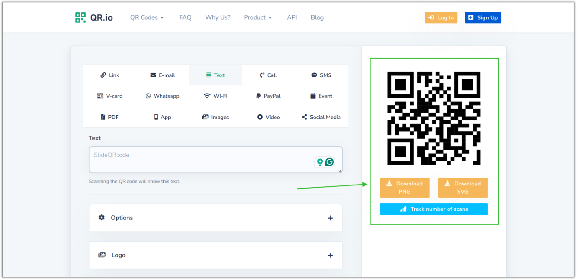Click the Whatsapp icon

(148, 96)
